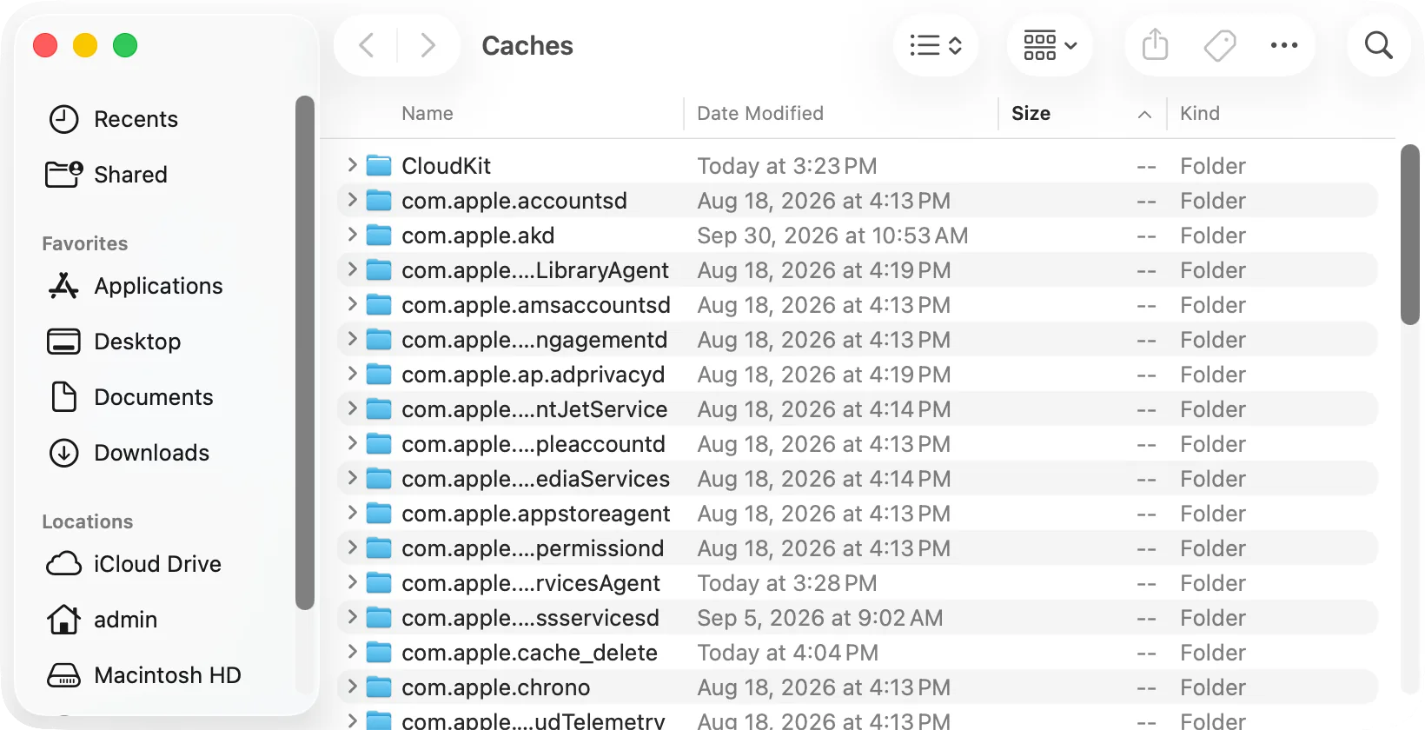Expand the CloudKit folder
Screen dimensions: 1425x730
click(x=352, y=165)
